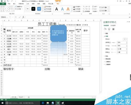Screen dimensions: 131x105
Task: Apply the white outlined Abc shape style
Action: pos(28,9)
